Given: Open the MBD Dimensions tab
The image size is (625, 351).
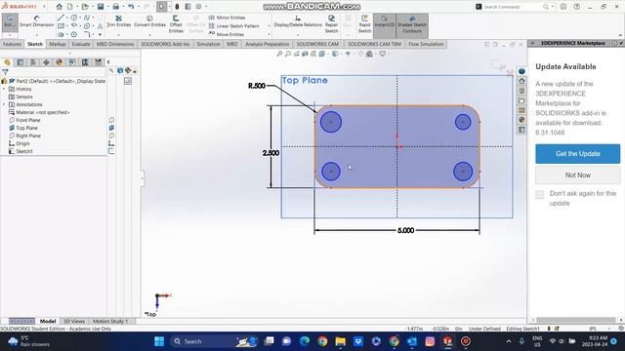Looking at the screenshot, I should click(x=115, y=44).
